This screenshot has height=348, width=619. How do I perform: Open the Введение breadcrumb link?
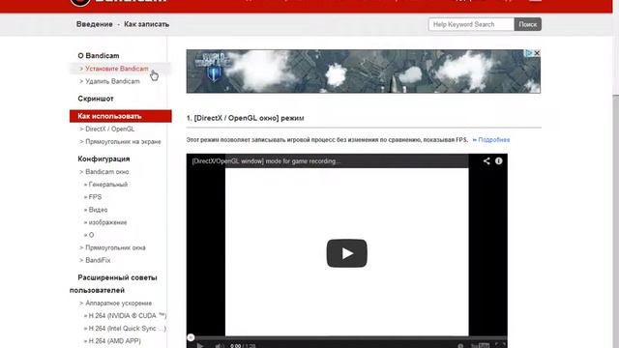[95, 24]
